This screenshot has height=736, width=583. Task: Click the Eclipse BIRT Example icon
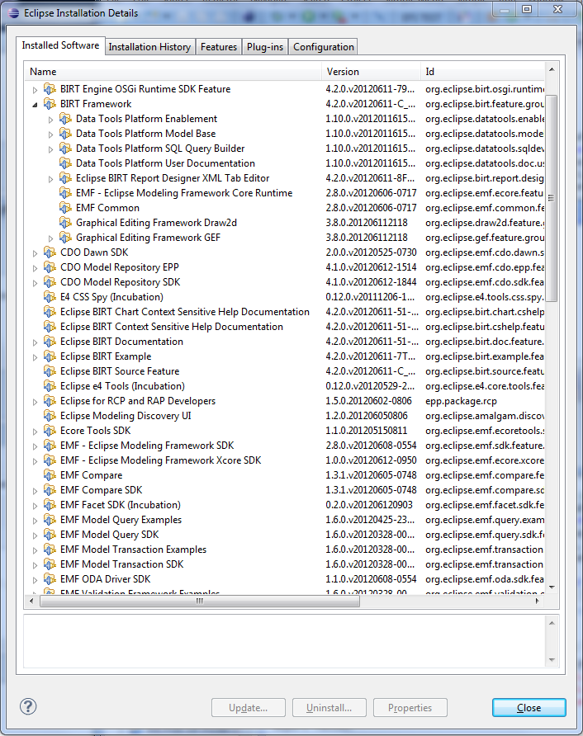pyautogui.click(x=50, y=356)
